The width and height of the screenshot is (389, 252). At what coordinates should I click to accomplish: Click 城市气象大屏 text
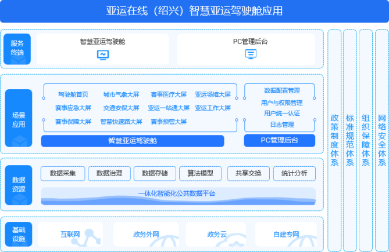coord(122,94)
